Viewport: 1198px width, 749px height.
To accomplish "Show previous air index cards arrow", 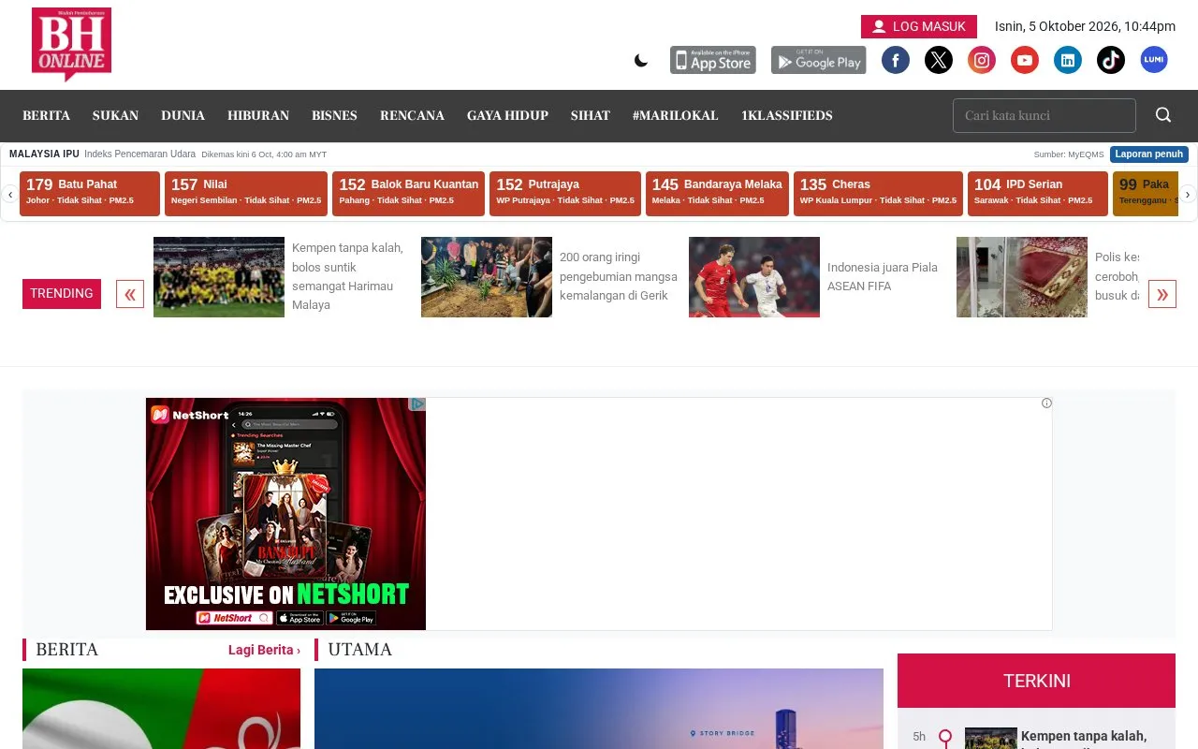I will (9, 194).
